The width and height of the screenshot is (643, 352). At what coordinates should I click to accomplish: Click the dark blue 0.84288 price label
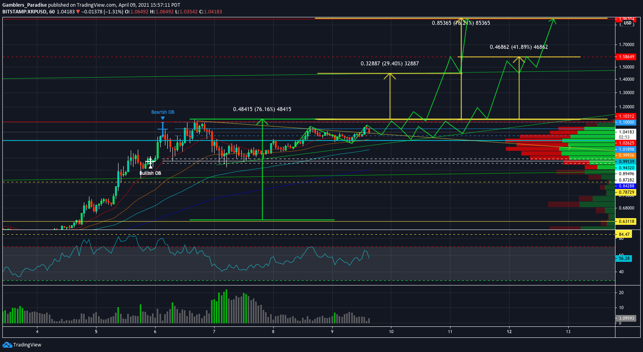coord(626,186)
